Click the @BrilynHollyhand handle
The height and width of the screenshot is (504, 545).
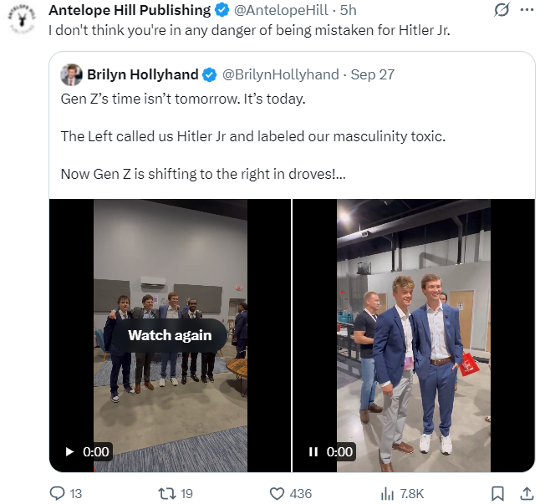(x=280, y=74)
